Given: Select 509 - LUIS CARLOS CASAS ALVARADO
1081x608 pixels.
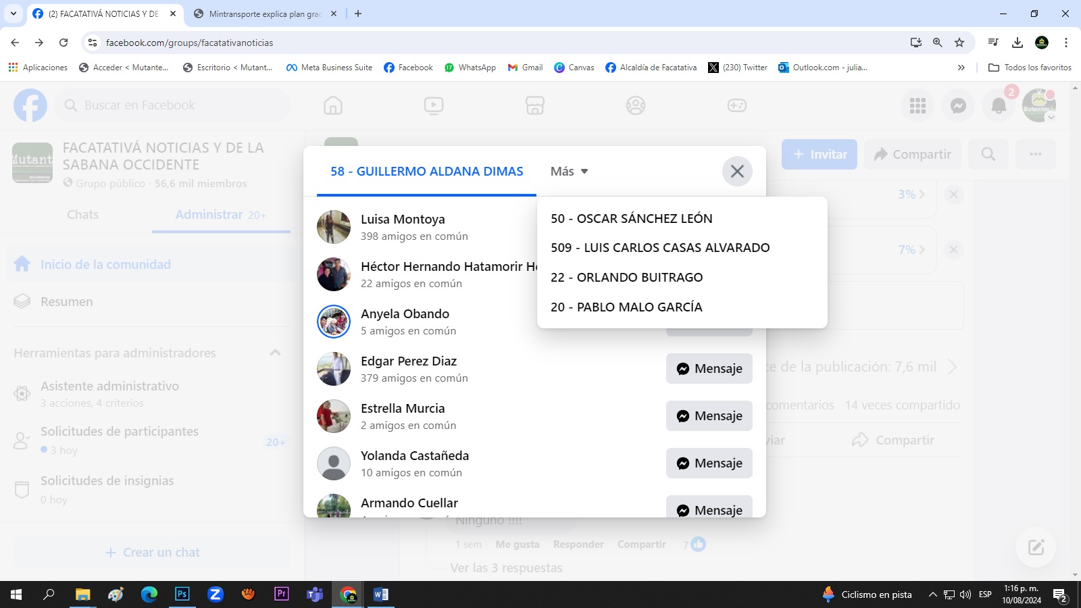Looking at the screenshot, I should point(660,248).
